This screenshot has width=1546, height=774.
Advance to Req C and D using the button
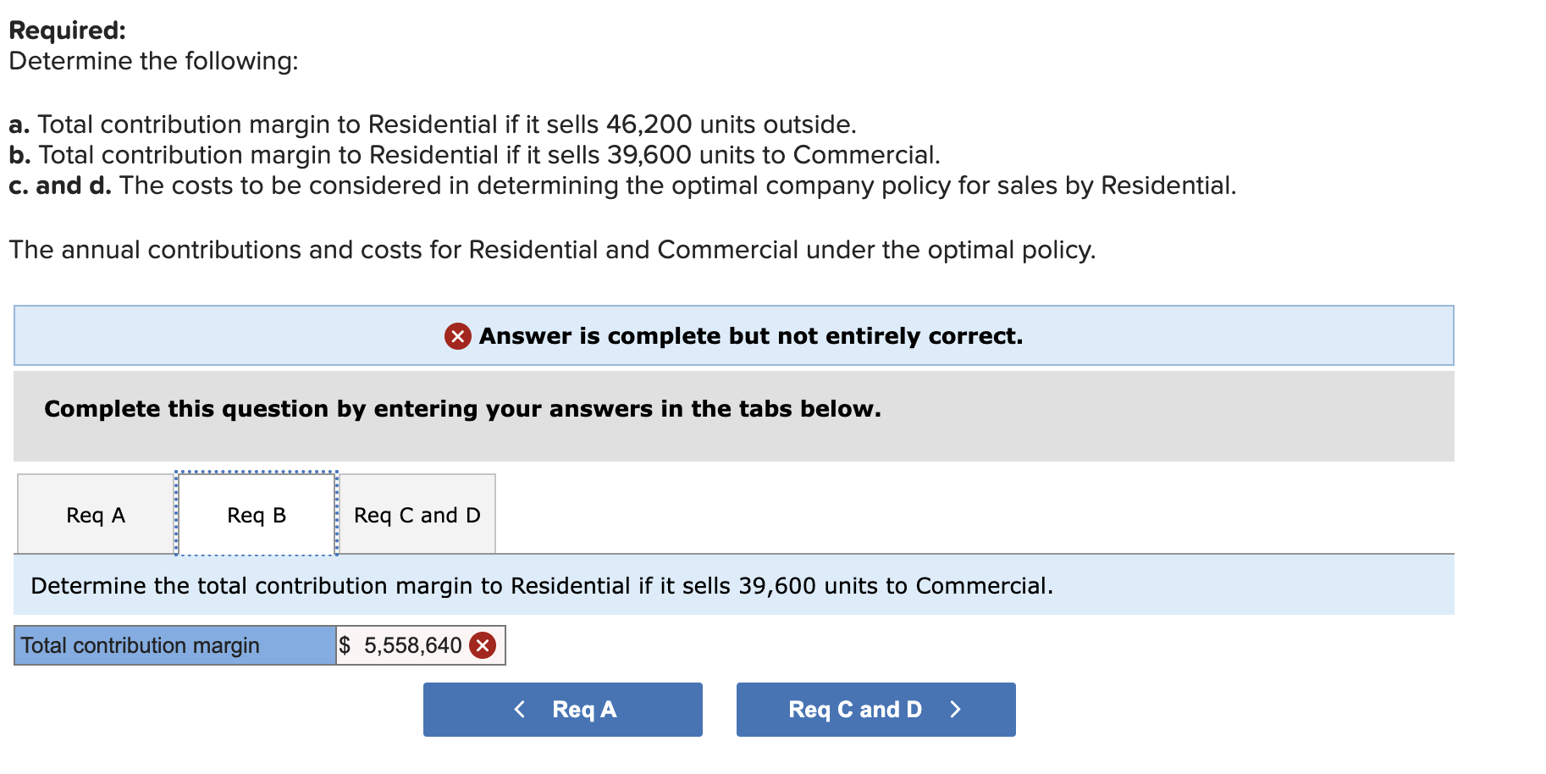click(875, 710)
